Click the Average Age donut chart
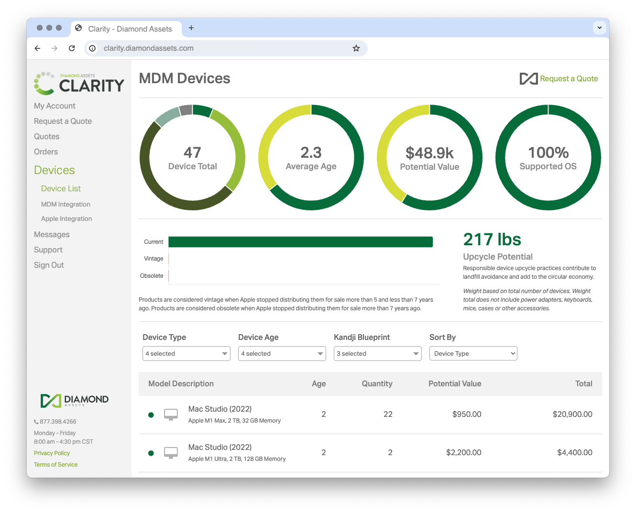The height and width of the screenshot is (513, 636). [311, 157]
